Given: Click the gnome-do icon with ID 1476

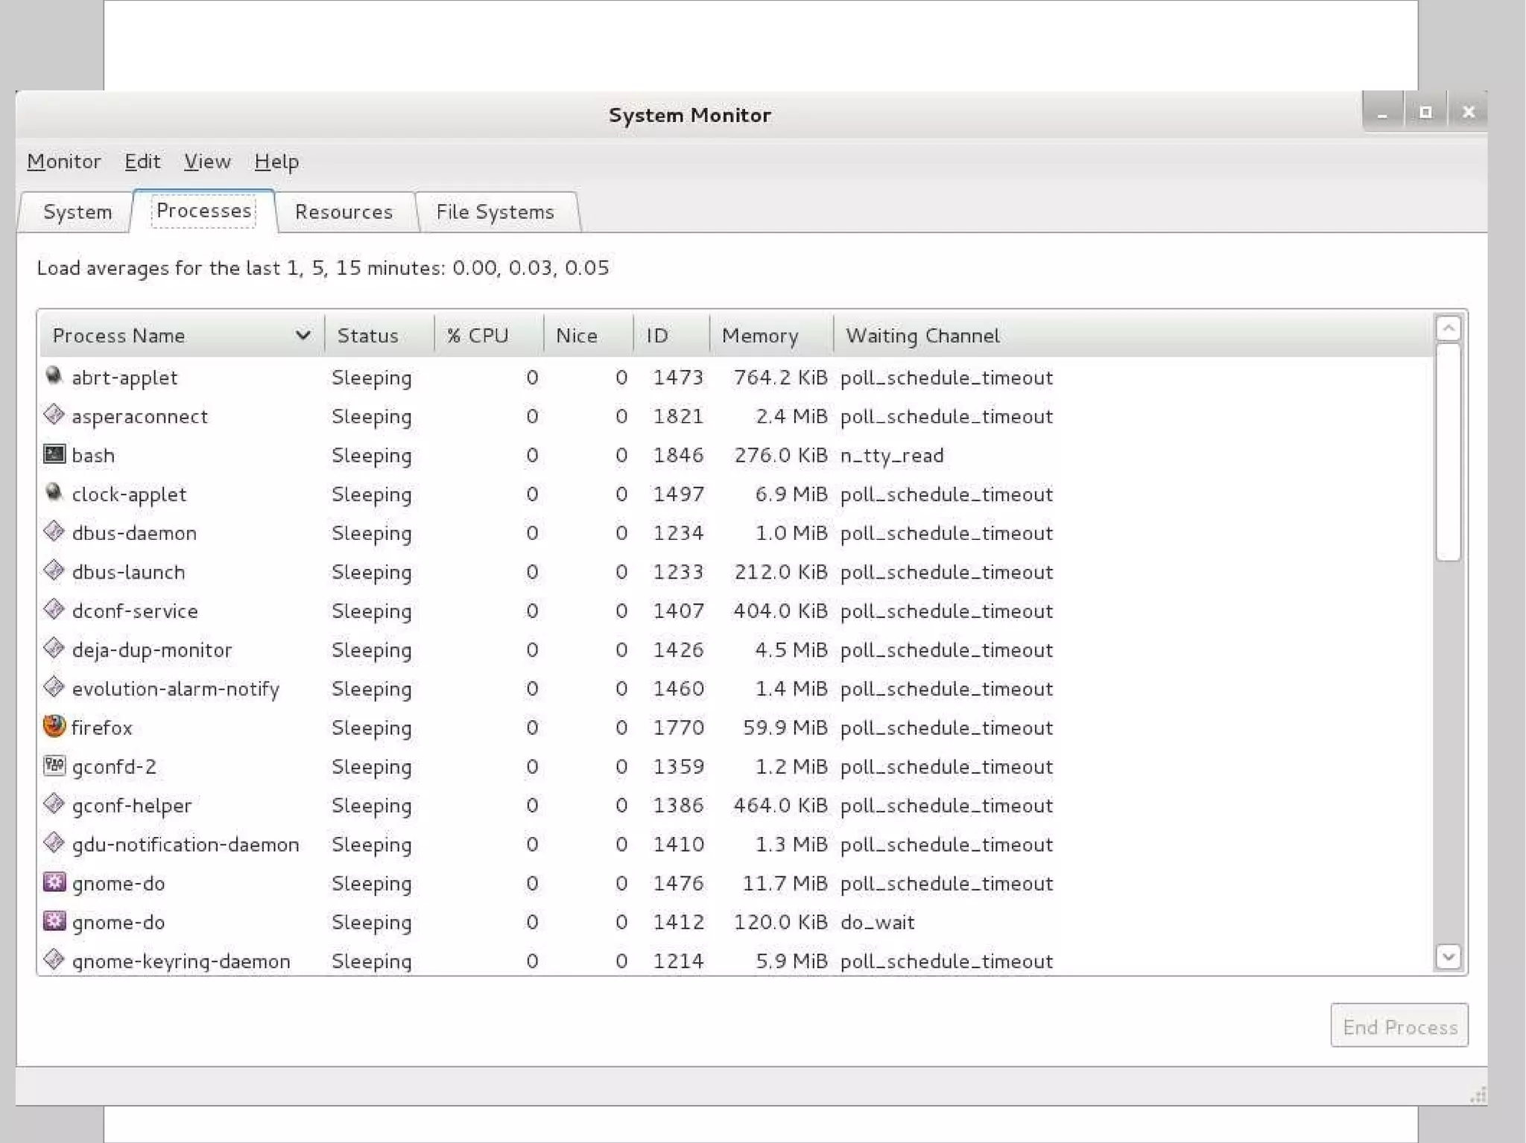Looking at the screenshot, I should point(54,882).
